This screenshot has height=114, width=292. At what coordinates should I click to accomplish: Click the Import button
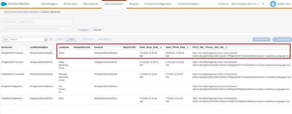pyautogui.click(x=60, y=39)
